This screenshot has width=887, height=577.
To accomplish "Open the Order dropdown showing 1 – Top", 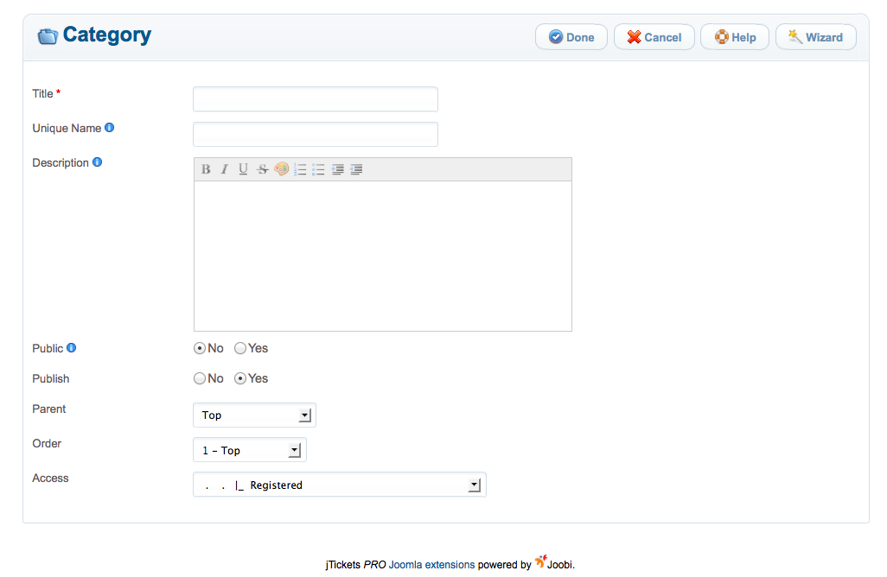I will click(250, 450).
